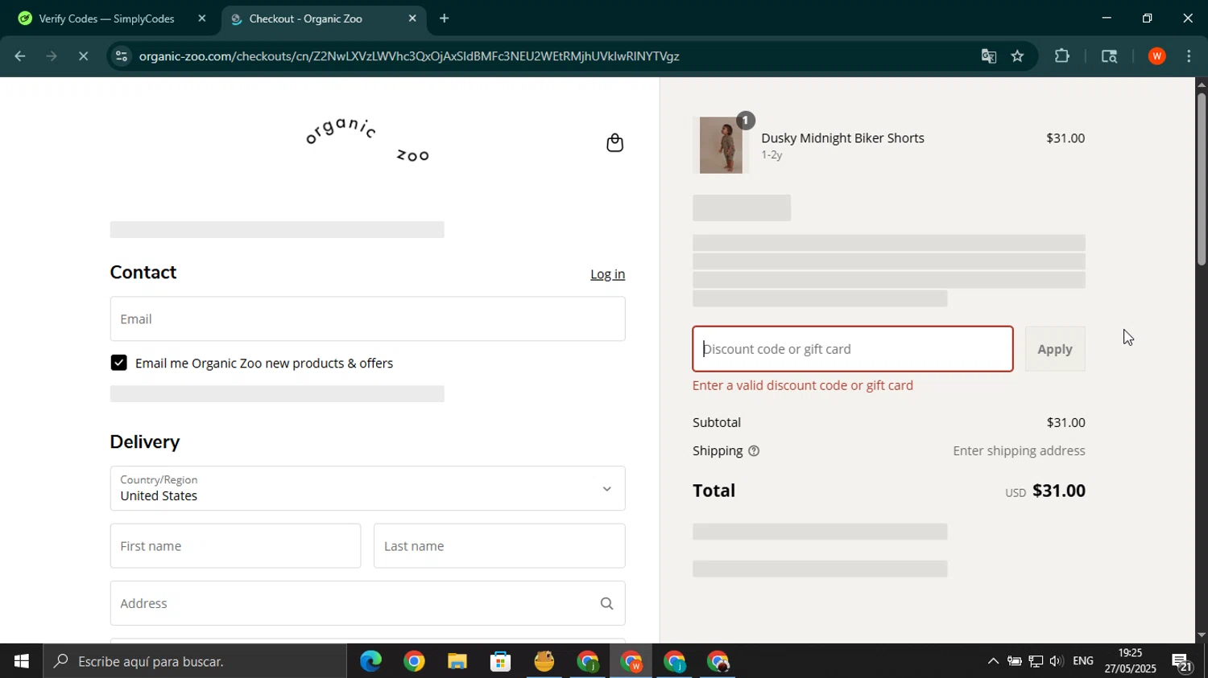Open the notification center icon
This screenshot has height=678, width=1208.
click(1182, 662)
